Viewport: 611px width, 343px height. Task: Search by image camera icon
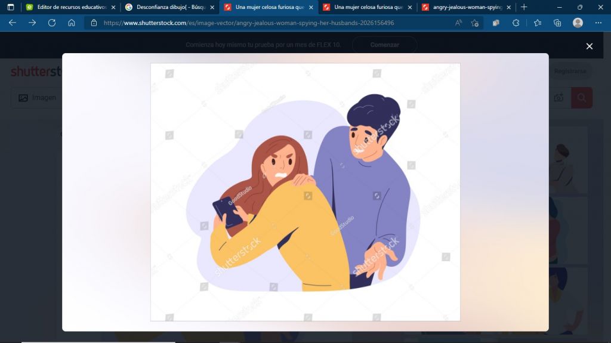tap(558, 98)
